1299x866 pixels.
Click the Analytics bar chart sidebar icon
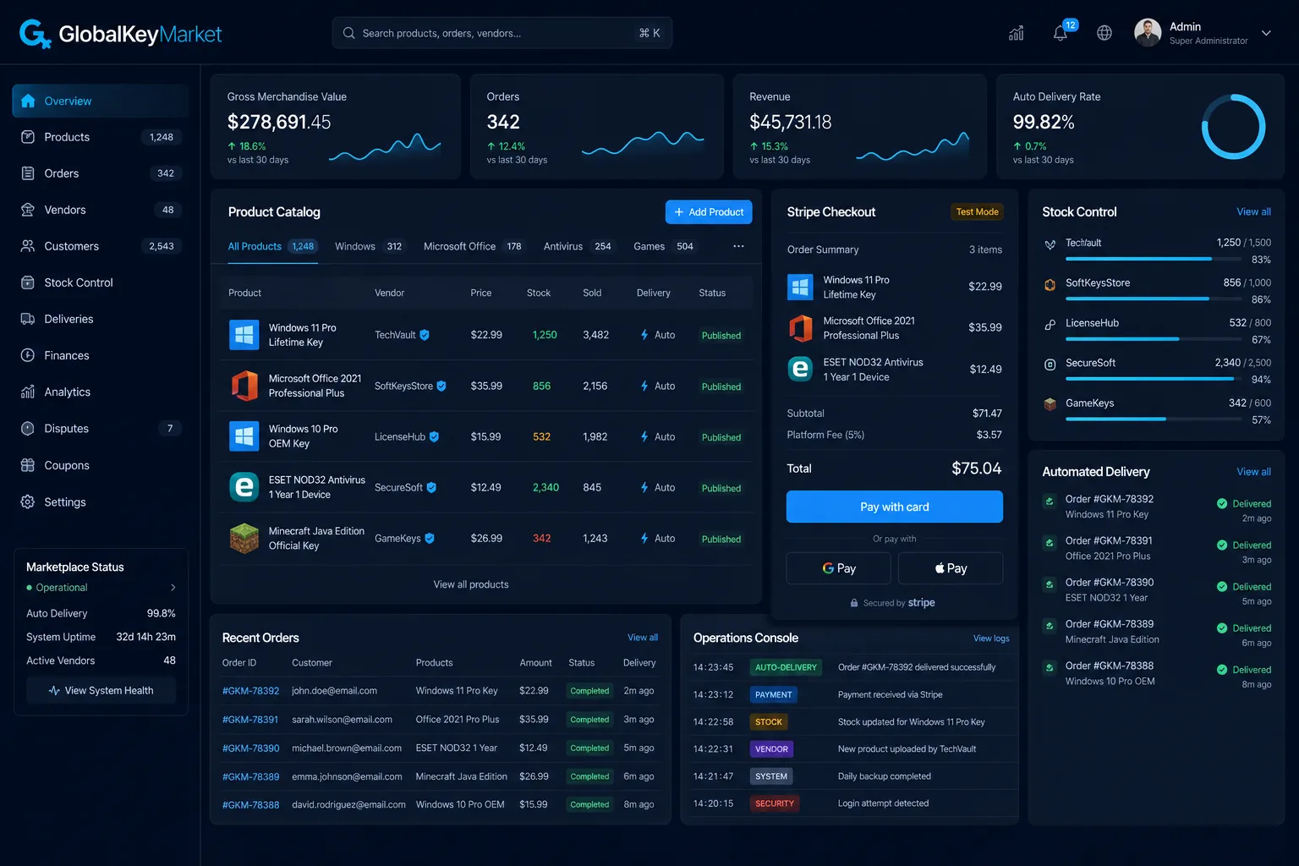pyautogui.click(x=28, y=392)
